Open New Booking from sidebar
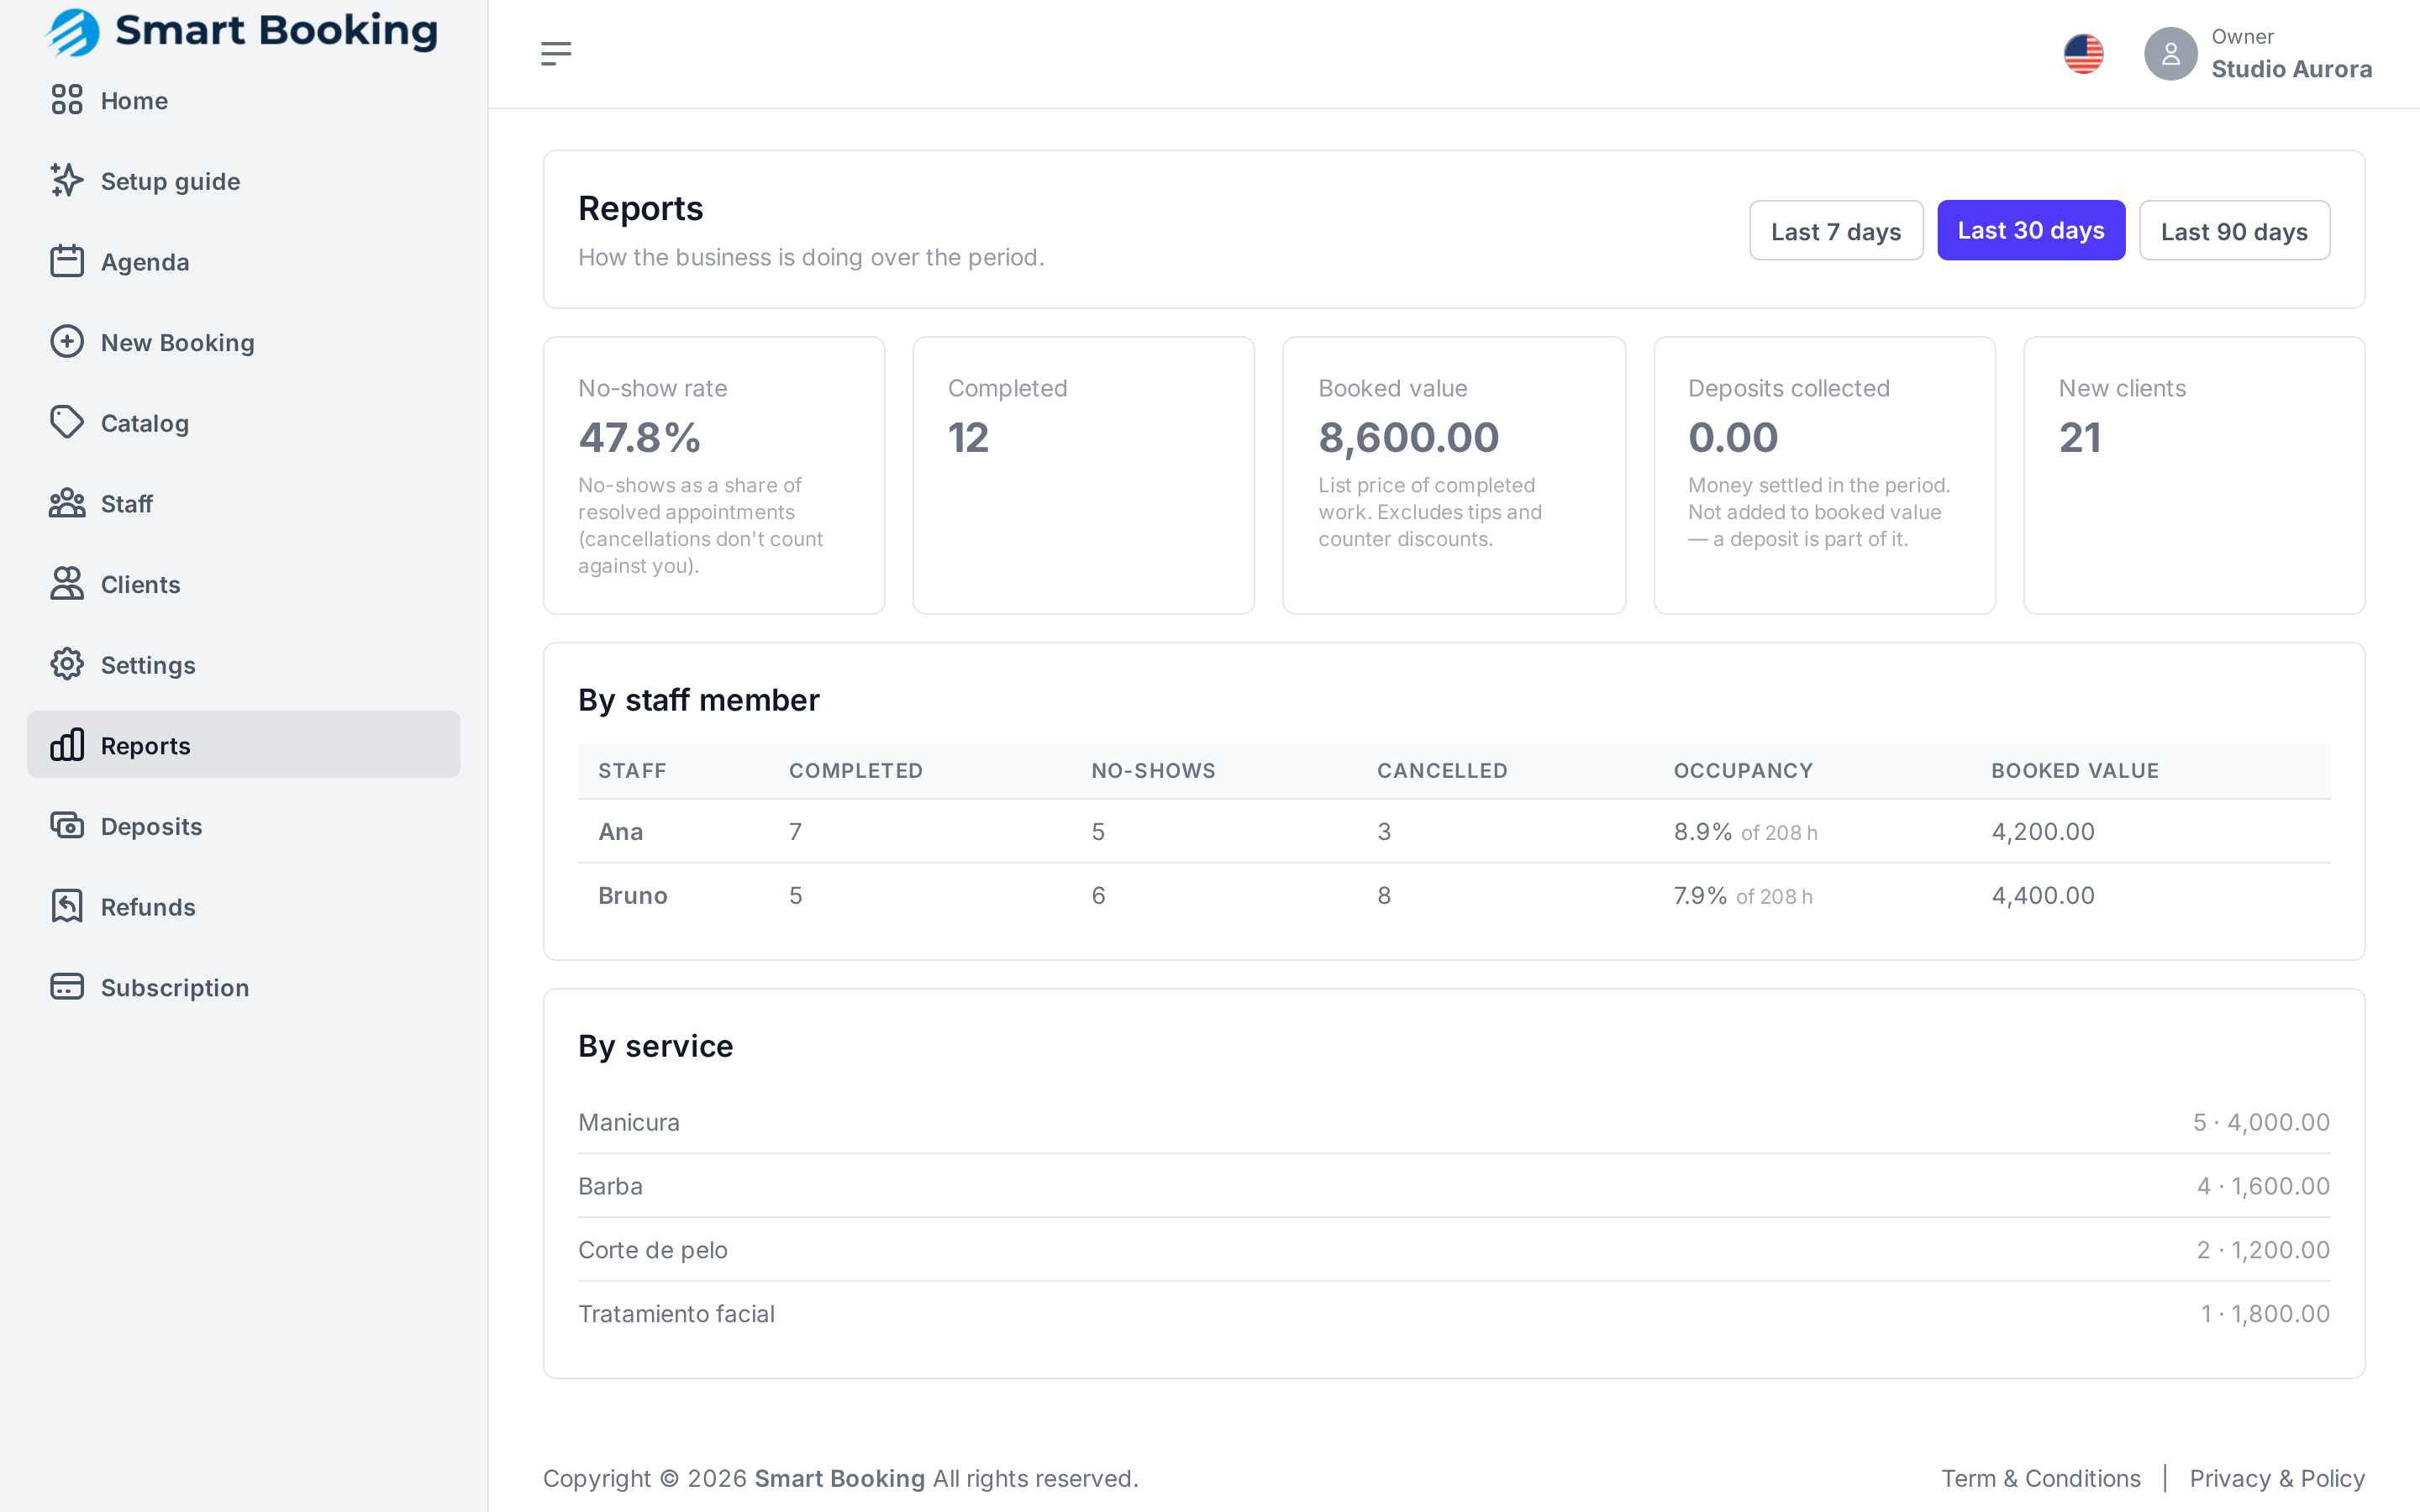2420x1512 pixels. point(243,342)
